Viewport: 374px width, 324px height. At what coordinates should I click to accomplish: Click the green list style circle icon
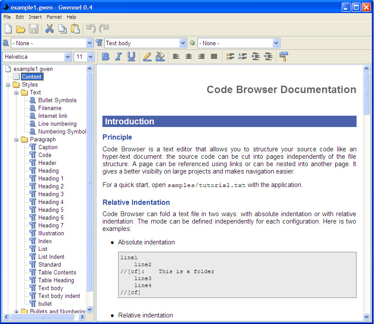(x=192, y=43)
